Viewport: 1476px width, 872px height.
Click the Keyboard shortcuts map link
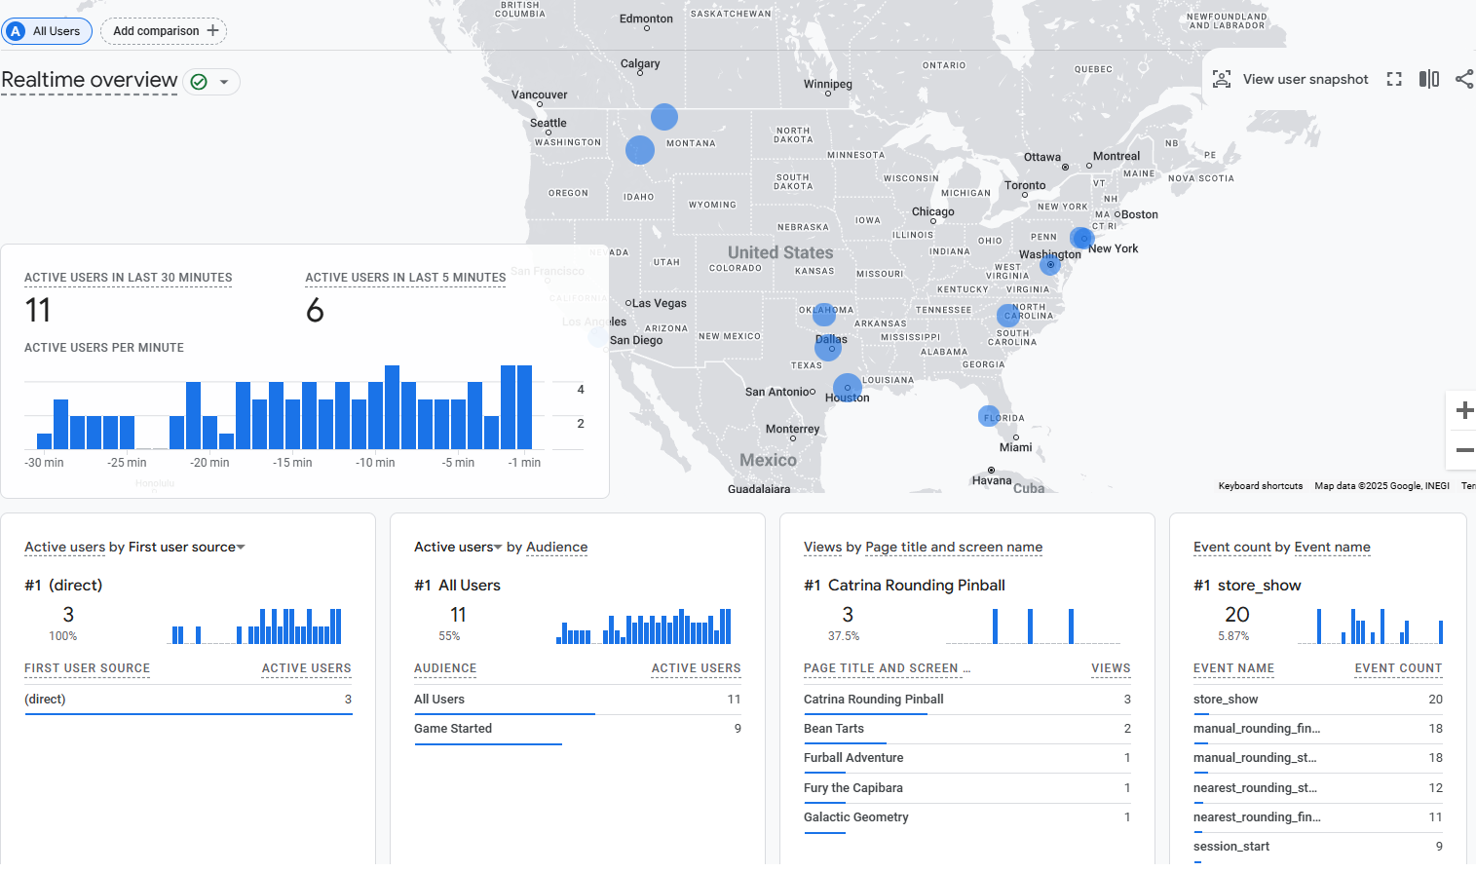[x=1260, y=486]
